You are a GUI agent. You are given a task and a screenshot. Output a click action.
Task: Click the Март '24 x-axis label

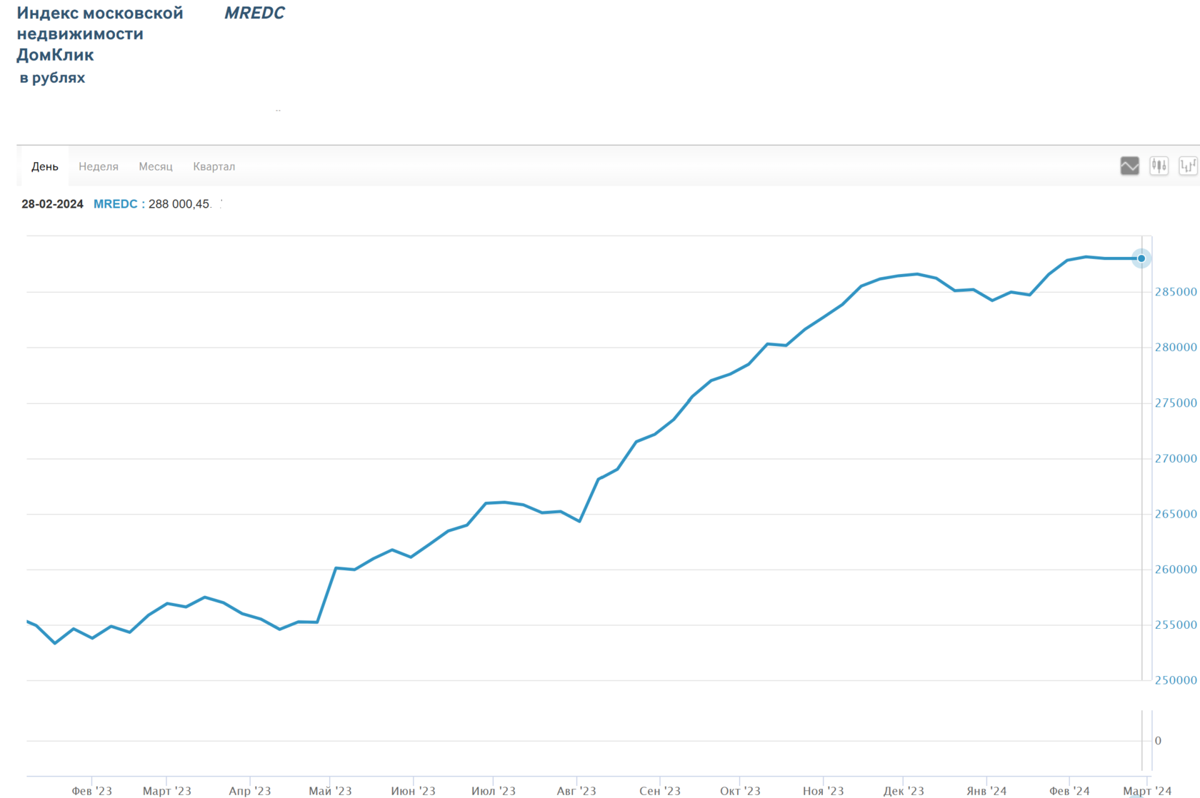point(1147,791)
